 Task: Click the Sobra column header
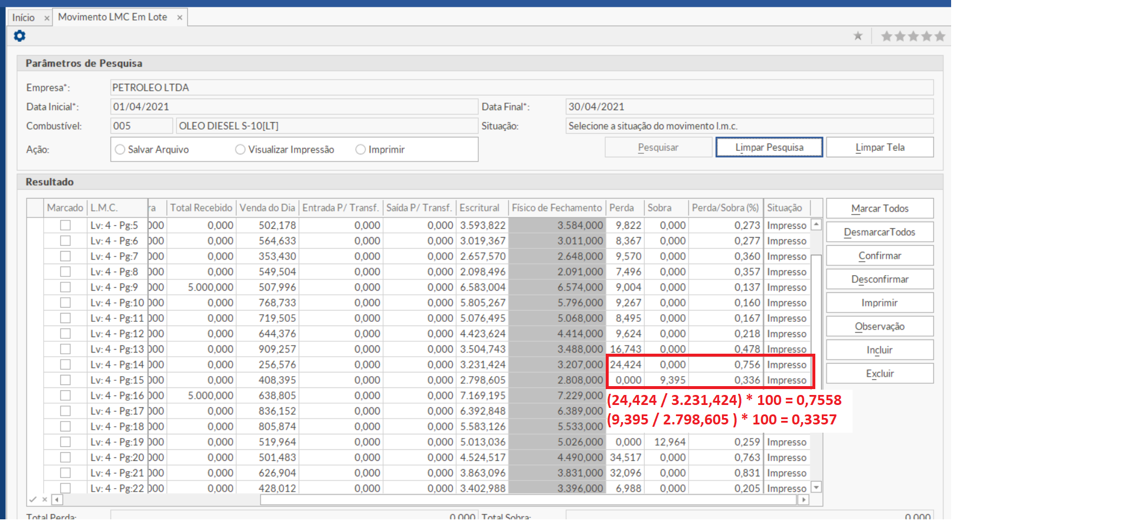667,208
